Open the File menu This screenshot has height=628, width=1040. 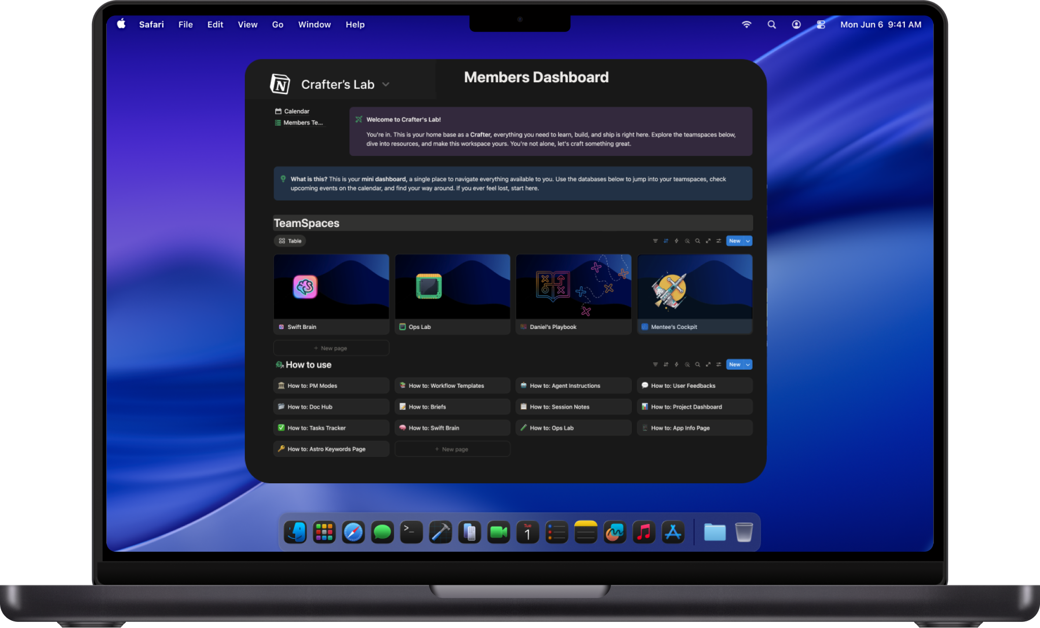[185, 24]
